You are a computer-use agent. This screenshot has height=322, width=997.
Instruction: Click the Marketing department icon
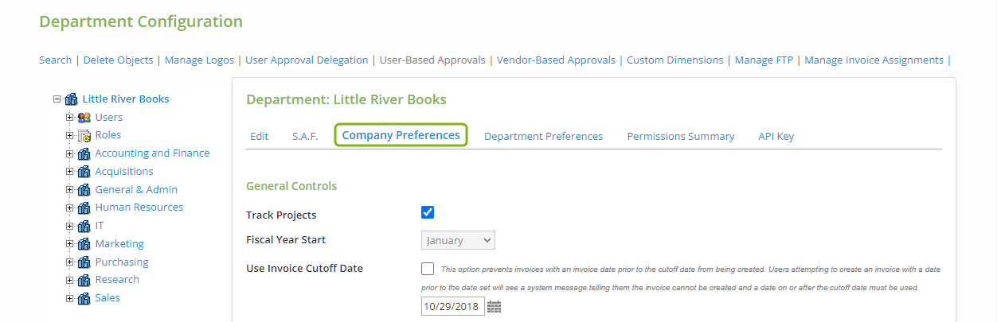click(84, 244)
